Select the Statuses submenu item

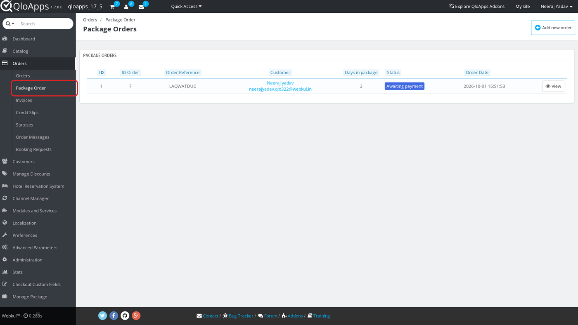click(24, 125)
